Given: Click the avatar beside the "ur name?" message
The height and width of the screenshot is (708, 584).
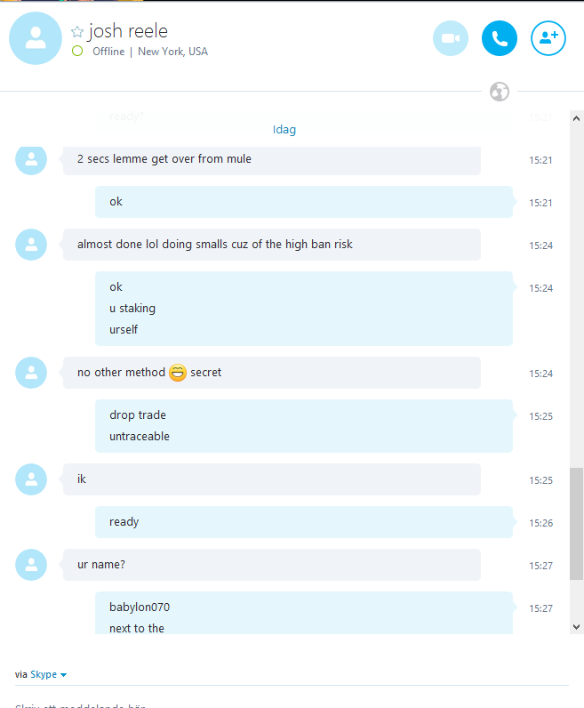Looking at the screenshot, I should 31,565.
